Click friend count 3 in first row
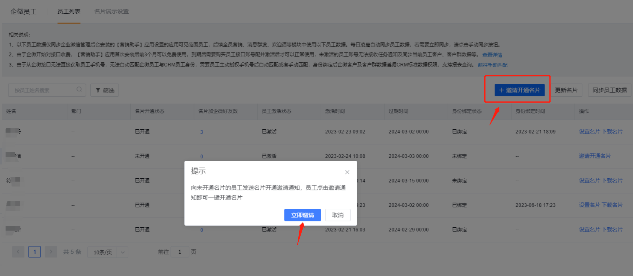This screenshot has height=276, width=633. (x=201, y=132)
